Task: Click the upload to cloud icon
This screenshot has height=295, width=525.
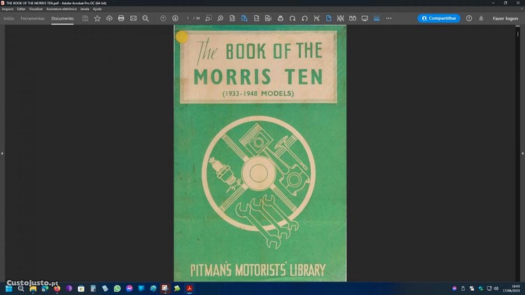Action: 109,18
